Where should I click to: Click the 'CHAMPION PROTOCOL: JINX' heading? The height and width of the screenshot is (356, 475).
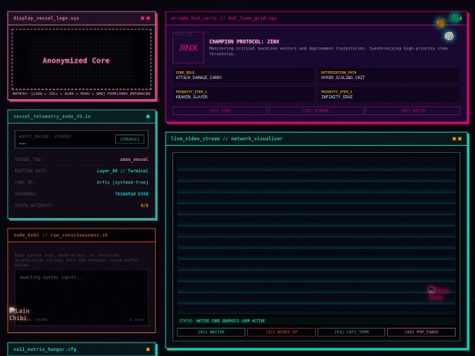coord(244,41)
